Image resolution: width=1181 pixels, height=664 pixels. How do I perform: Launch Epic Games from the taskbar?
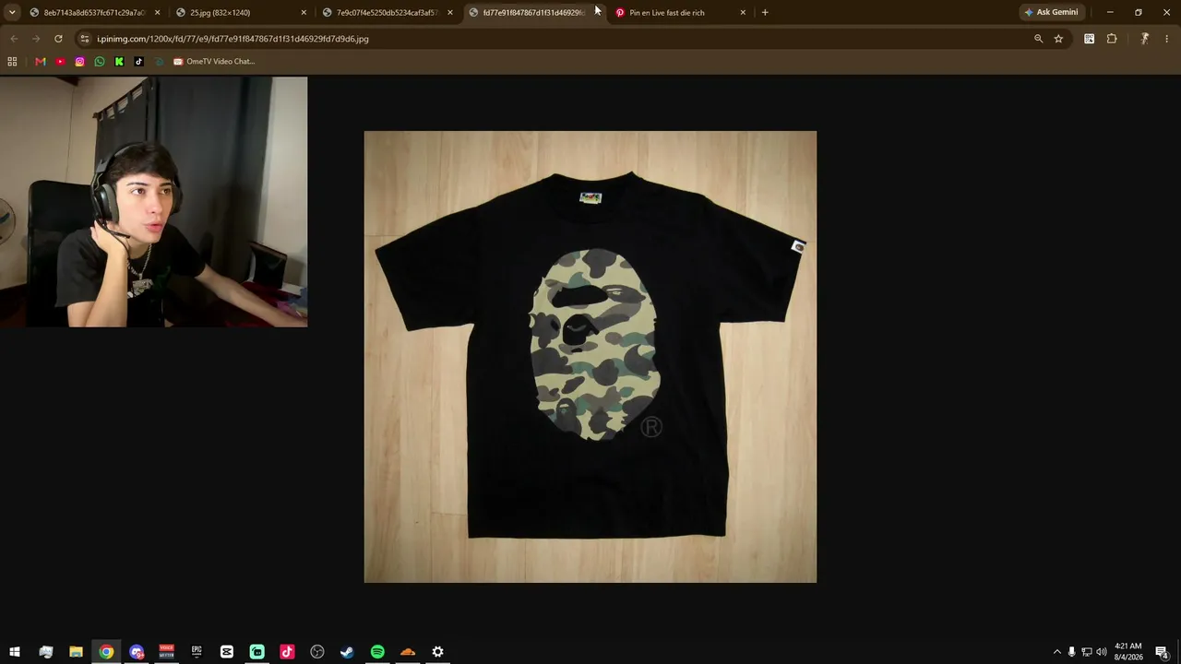[197, 652]
